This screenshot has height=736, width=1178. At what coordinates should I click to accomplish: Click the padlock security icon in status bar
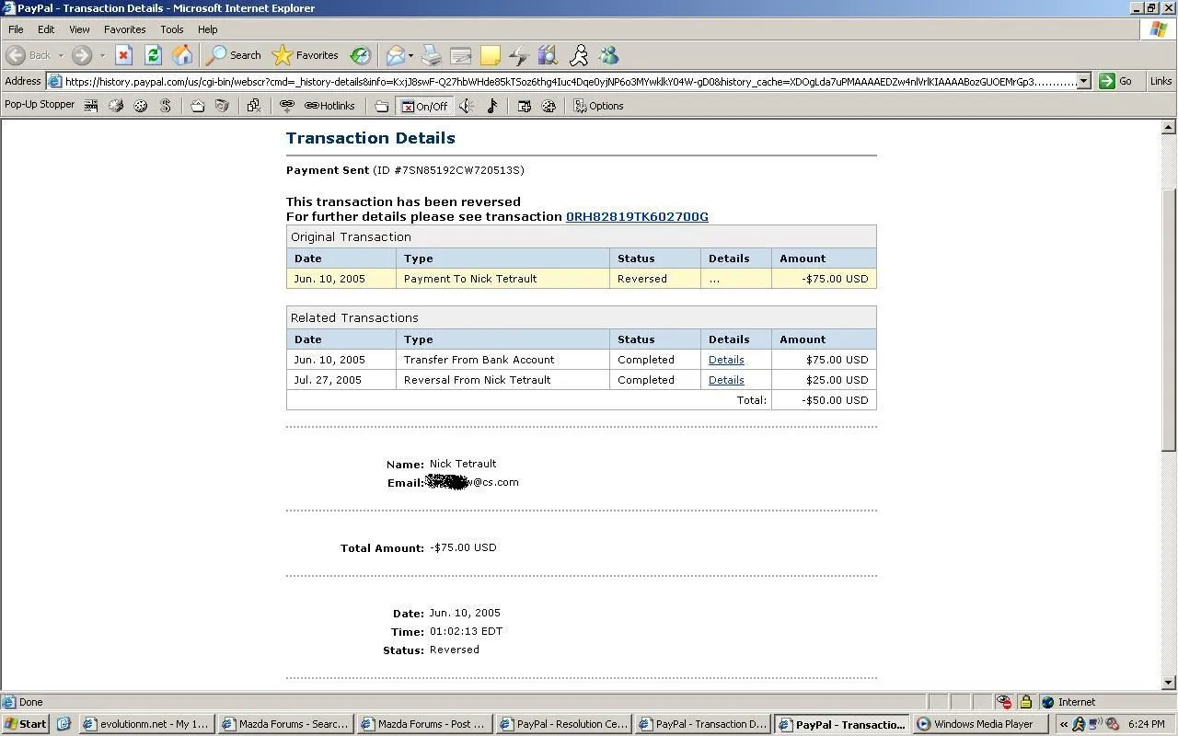click(x=1025, y=702)
